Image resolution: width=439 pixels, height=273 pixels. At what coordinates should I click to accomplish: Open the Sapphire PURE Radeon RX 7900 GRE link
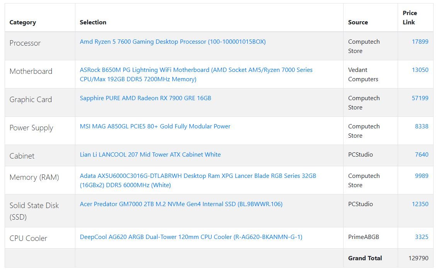[x=145, y=98]
